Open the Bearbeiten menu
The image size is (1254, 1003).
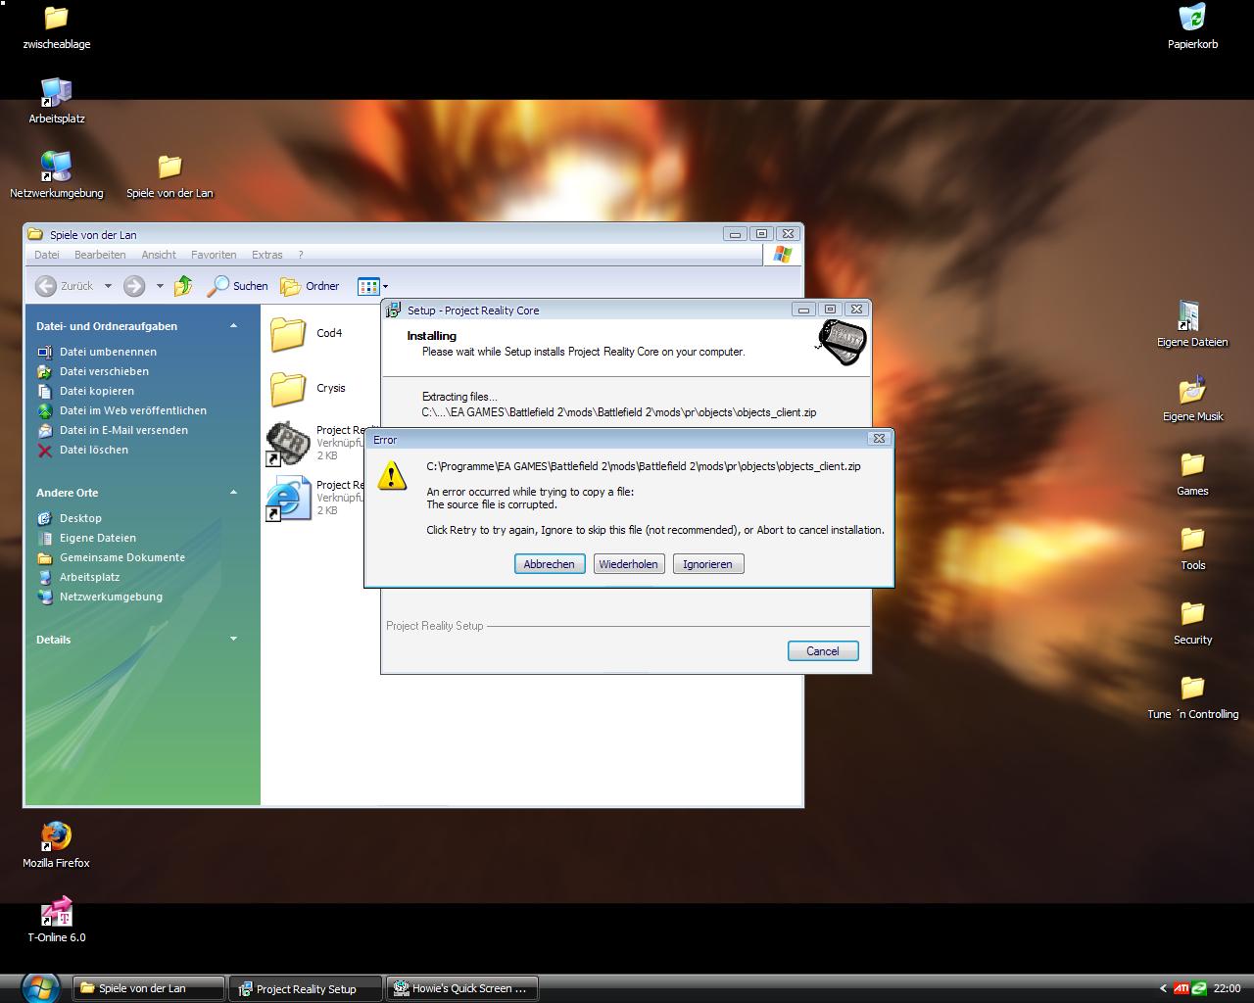(x=100, y=255)
